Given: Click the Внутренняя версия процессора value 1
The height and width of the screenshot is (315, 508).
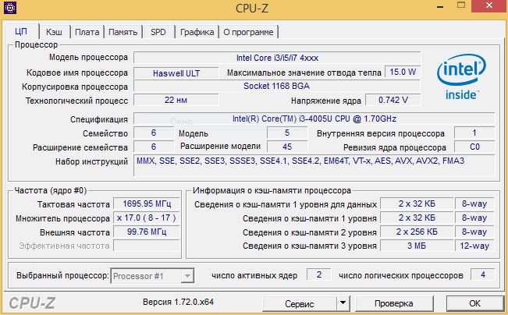Looking at the screenshot, I should click(x=474, y=133).
